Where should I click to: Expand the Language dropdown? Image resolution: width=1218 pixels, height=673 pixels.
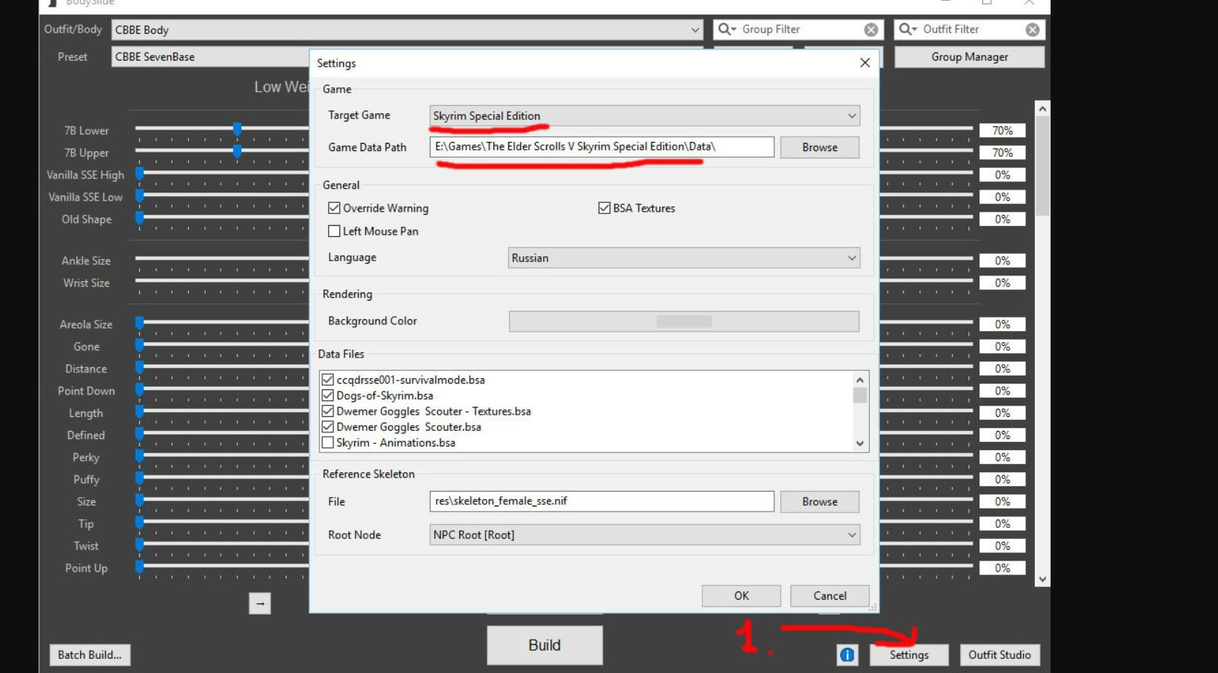click(683, 258)
